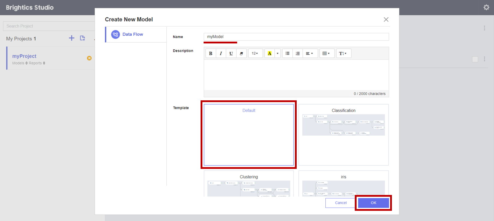This screenshot has width=494, height=221.
Task: Toggle underline formatting in description editor
Action: [231, 53]
